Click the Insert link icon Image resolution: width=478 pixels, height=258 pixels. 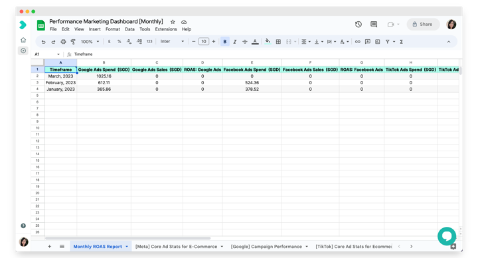358,42
